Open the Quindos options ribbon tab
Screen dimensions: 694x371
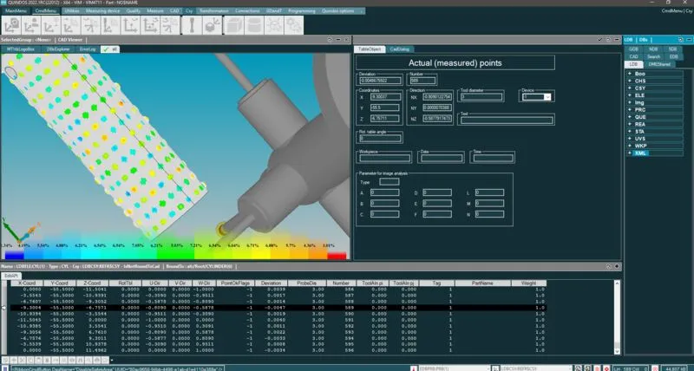tap(339, 10)
